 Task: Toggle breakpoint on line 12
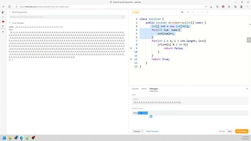[131, 59]
